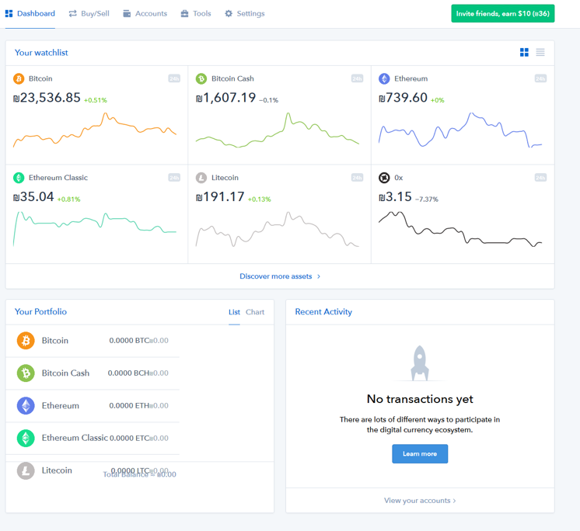Open Litecoin price chart in watchlist

tap(278, 229)
